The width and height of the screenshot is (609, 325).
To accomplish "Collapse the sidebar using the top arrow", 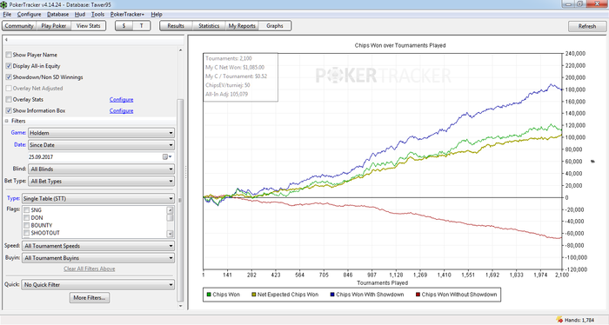I will coord(7,39).
